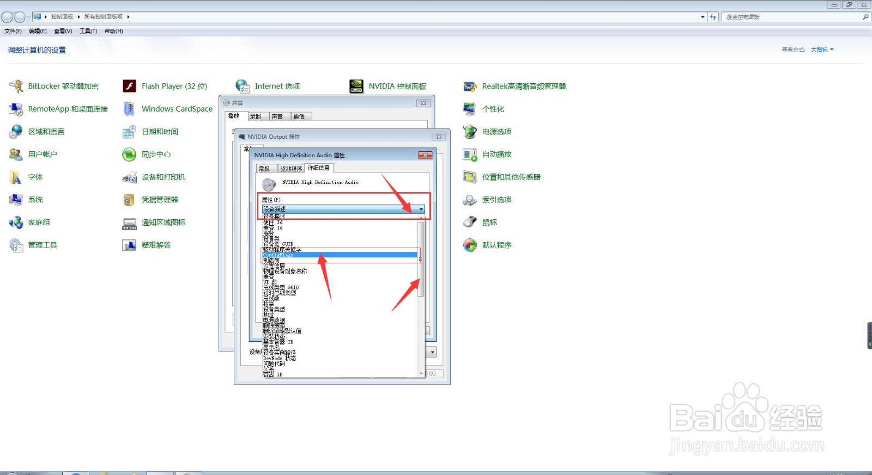Viewport: 872px width, 475px height.
Task: Click the 控制面板 breadcrumb link
Action: (62, 17)
